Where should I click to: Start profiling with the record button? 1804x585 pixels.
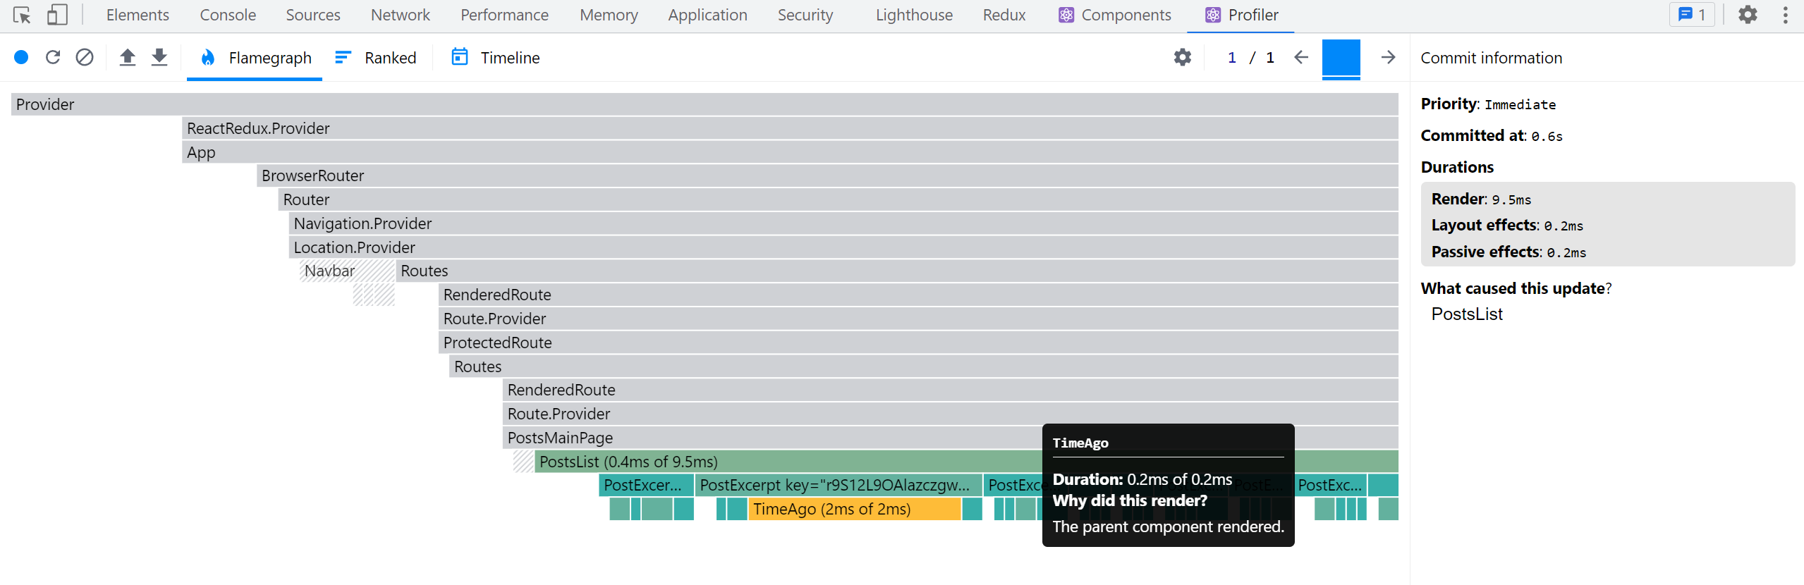pyautogui.click(x=21, y=57)
